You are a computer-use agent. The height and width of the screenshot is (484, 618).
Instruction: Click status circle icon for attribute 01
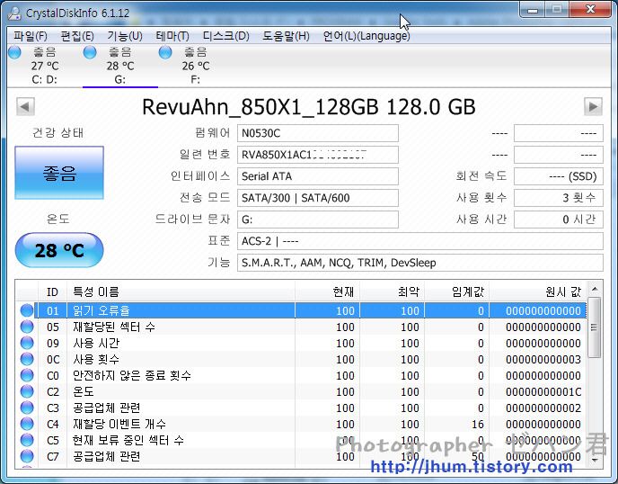click(27, 310)
